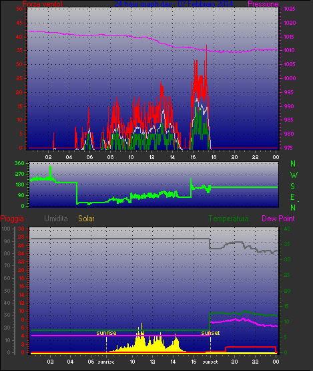
Task: Click the Pressione legend label
Action: (x=263, y=4)
